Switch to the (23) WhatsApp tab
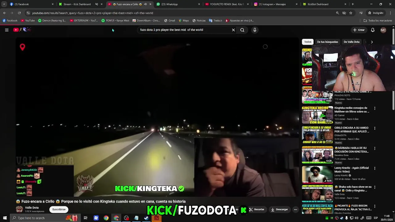The width and height of the screenshot is (395, 222). (177, 4)
